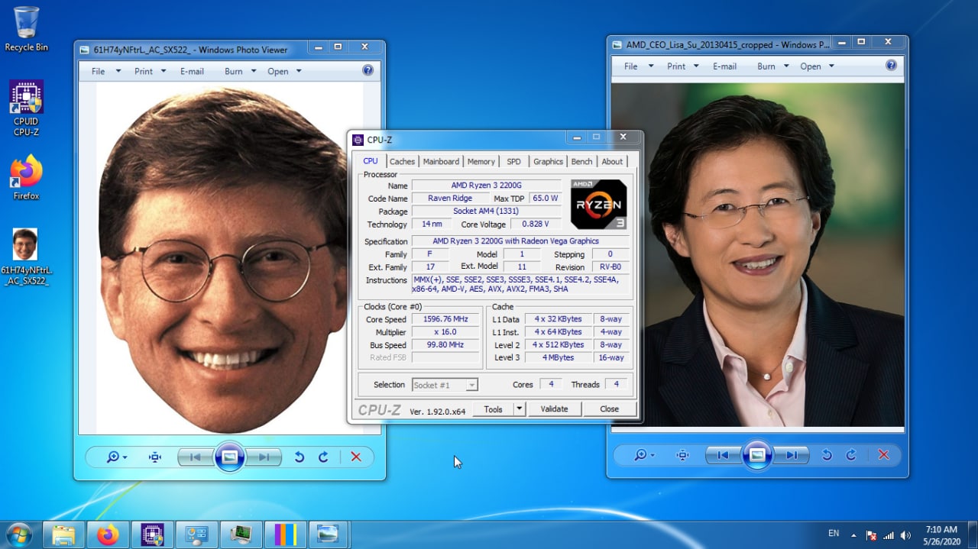
Task: Delete the image in right Photo Viewer
Action: point(883,455)
